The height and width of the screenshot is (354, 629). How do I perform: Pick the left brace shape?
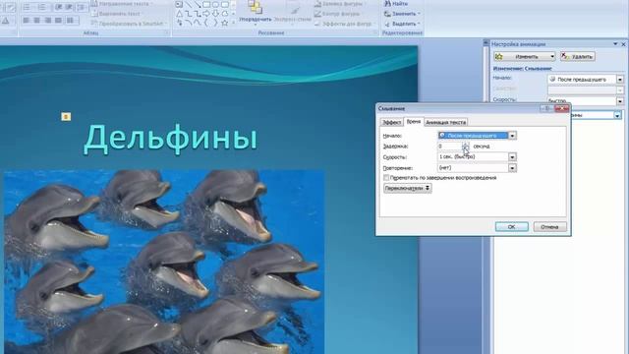(206, 23)
